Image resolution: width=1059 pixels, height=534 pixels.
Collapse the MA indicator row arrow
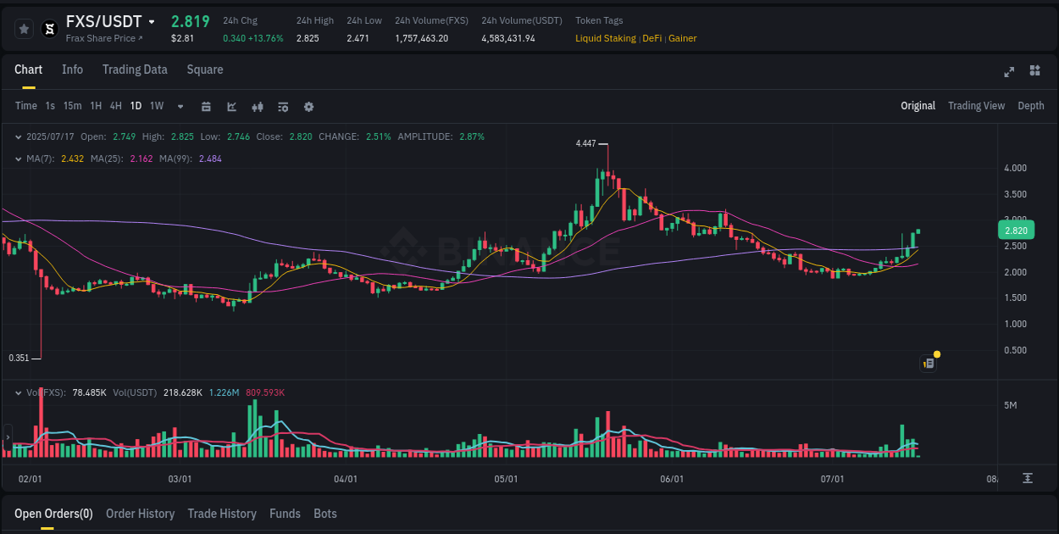[17, 158]
